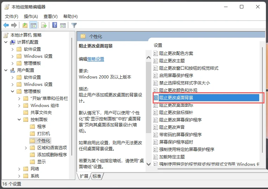Expand "开始"菜单和任务栏 node
Viewport: 268px width, 189px height.
click(x=19, y=99)
